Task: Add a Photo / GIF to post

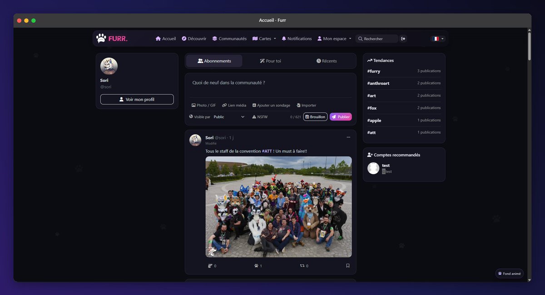Action: [x=203, y=105]
